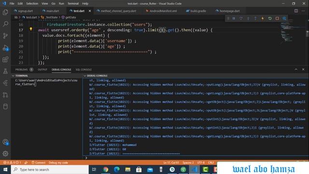The height and width of the screenshot is (174, 309).
Task: Open the Testing flask view
Action: (x=5, y=71)
